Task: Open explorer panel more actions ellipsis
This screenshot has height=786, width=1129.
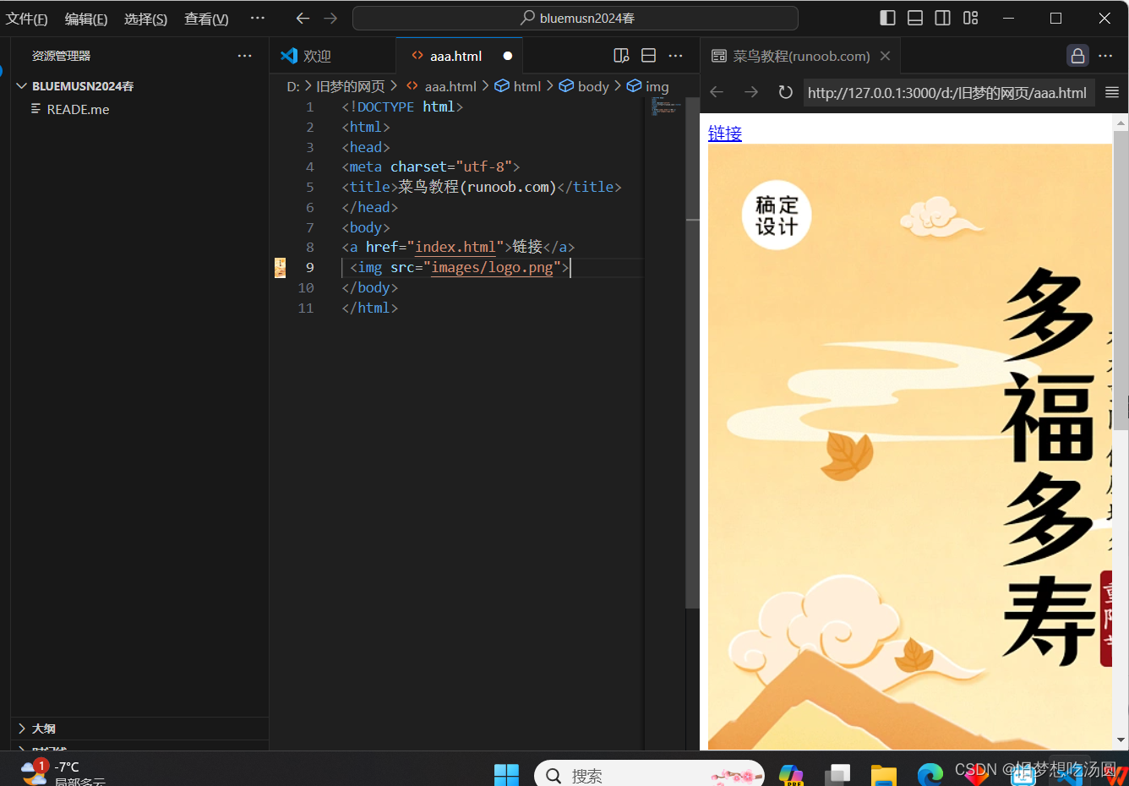Action: (x=244, y=56)
